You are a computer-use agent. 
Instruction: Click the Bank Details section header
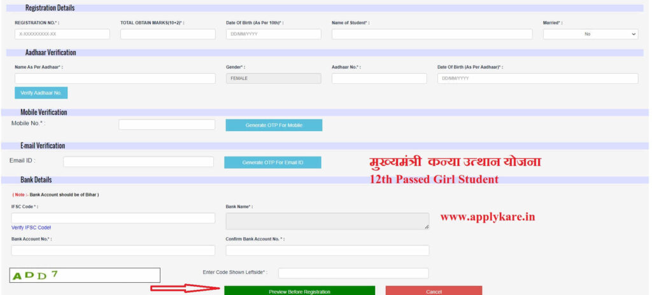click(x=325, y=180)
